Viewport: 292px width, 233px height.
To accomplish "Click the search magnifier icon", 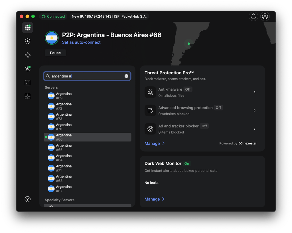I will pyautogui.click(x=48, y=76).
